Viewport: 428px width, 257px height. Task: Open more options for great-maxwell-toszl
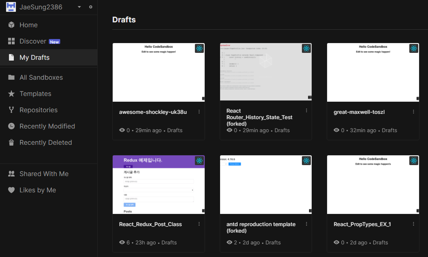tap(413, 111)
